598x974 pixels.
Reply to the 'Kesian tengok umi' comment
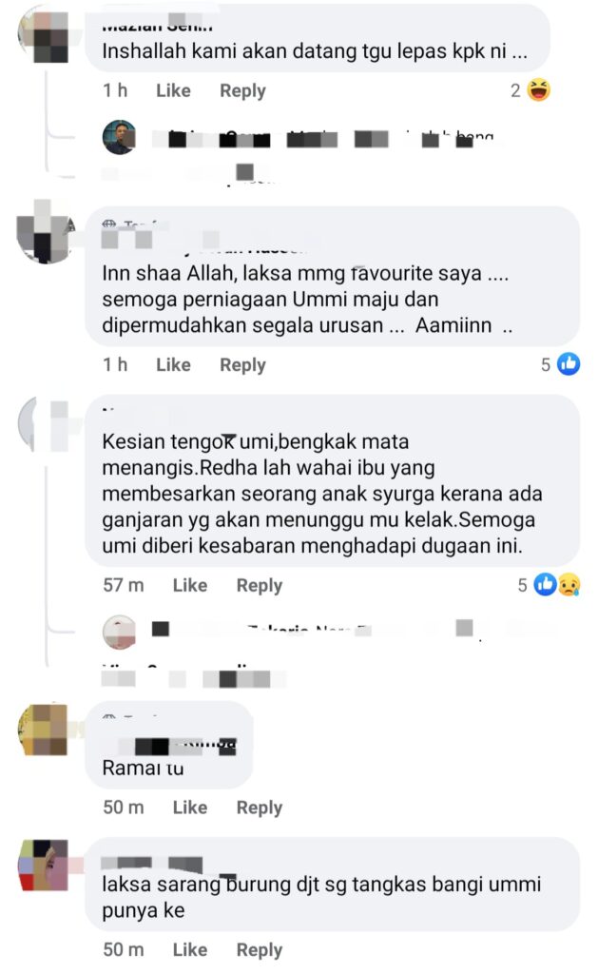click(260, 585)
